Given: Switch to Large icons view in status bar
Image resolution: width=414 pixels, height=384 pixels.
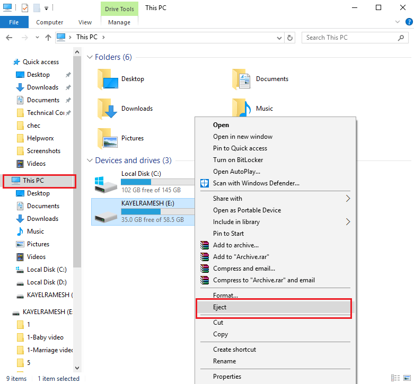Looking at the screenshot, I should 407,378.
